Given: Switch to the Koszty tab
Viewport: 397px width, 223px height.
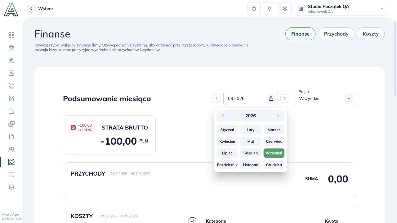Looking at the screenshot, I should [x=371, y=34].
